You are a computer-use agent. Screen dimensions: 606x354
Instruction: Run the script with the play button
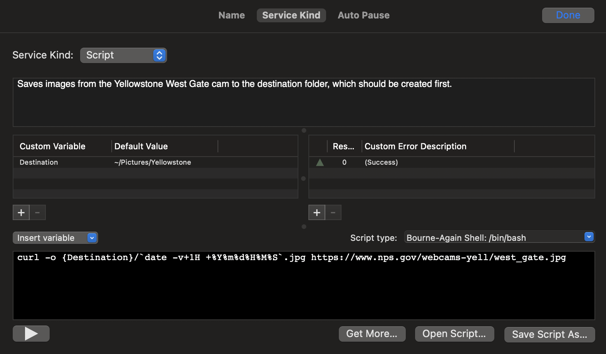(x=31, y=334)
